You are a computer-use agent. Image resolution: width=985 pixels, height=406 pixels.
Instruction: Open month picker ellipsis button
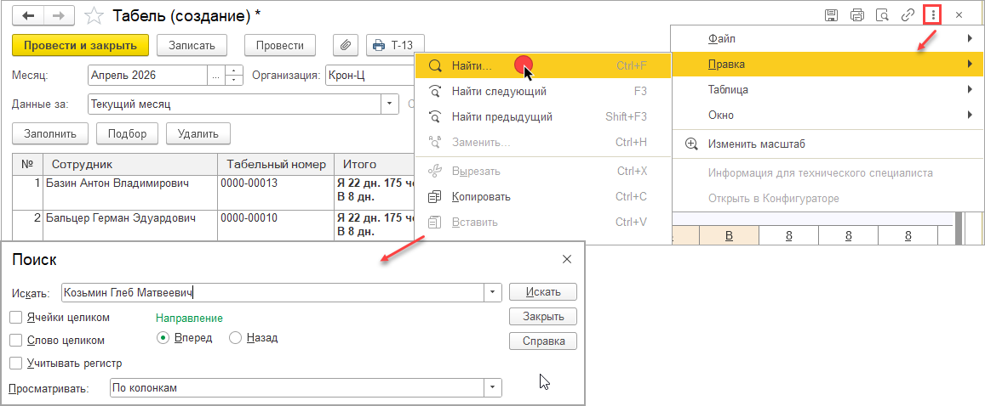(216, 76)
